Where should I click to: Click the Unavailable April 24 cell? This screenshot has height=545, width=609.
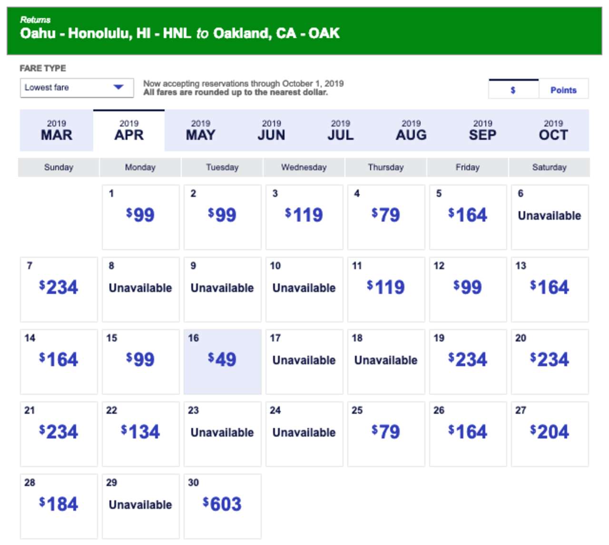[304, 434]
